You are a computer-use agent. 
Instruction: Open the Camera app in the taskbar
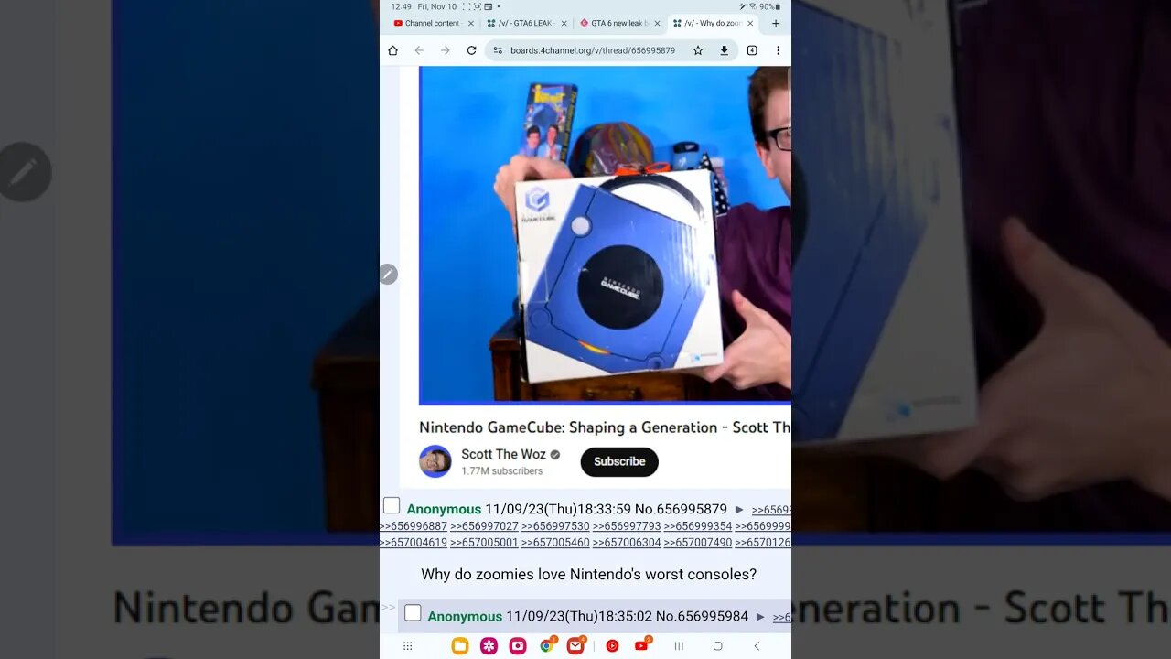[519, 646]
